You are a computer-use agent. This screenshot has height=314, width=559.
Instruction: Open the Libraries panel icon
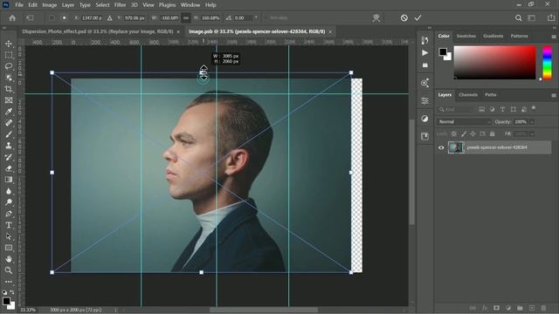click(x=424, y=136)
